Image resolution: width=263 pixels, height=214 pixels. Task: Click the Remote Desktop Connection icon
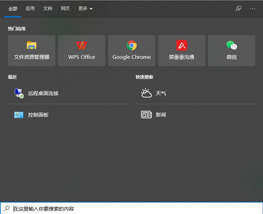[x=19, y=93]
